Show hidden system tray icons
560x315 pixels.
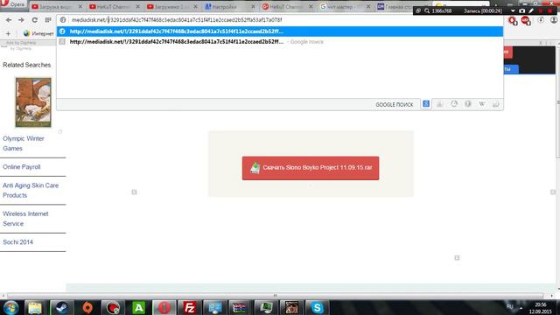coord(521,307)
